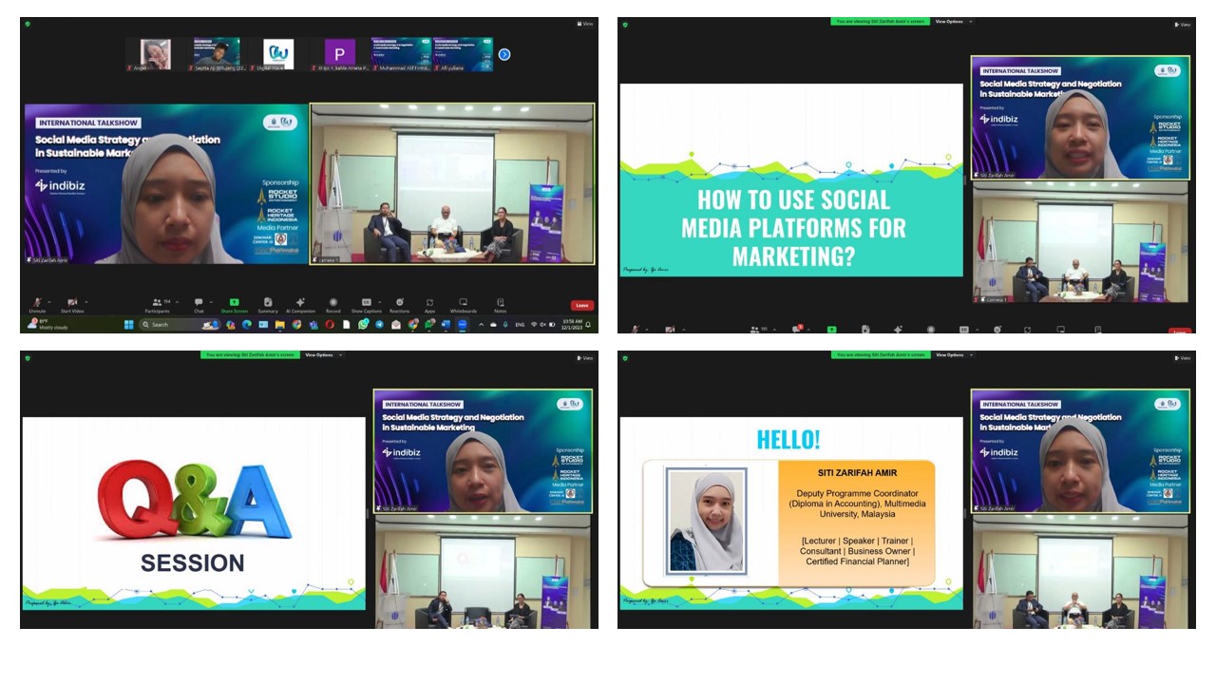
Task: Click View button in social media slide screenshot
Action: pyautogui.click(x=1184, y=24)
